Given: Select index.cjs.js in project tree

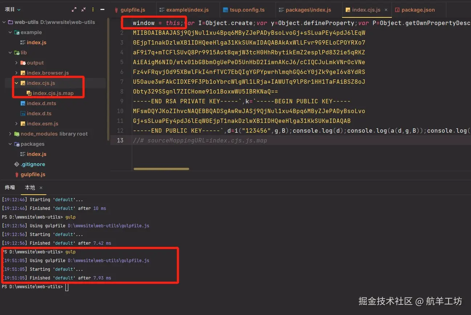Looking at the screenshot, I should pyautogui.click(x=41, y=83).
